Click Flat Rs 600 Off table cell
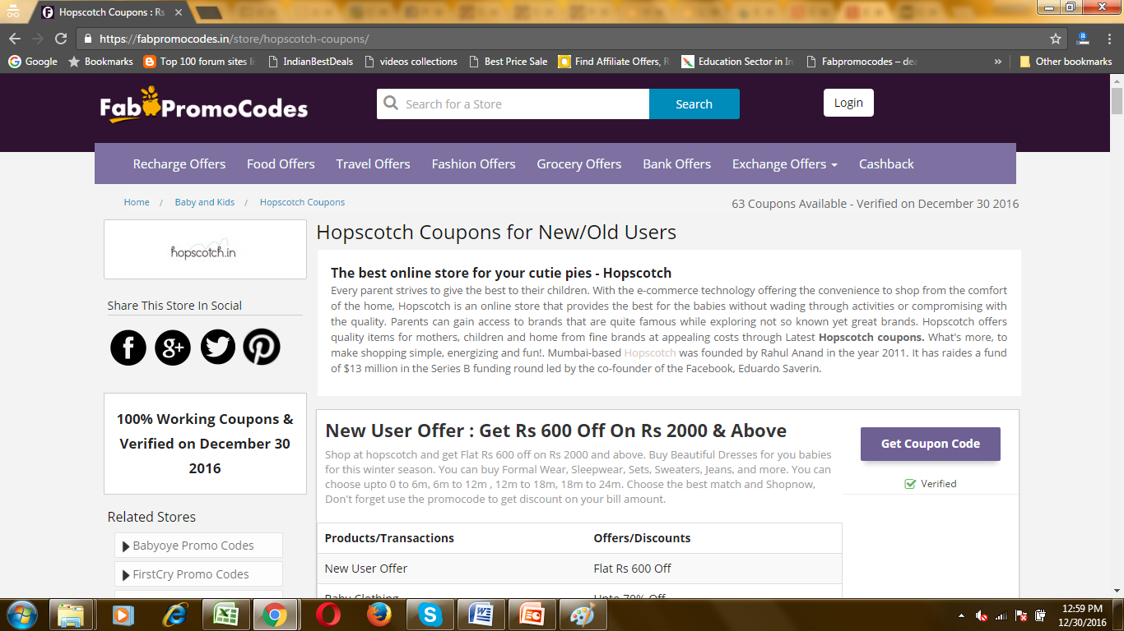Viewport: 1124px width, 631px height. point(632,569)
